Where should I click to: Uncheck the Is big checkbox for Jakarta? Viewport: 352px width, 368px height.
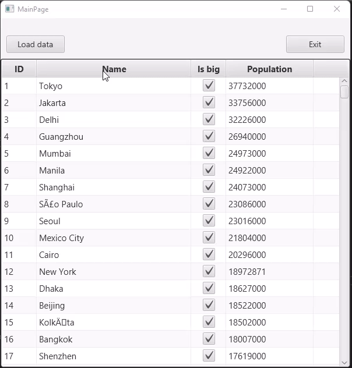[209, 102]
